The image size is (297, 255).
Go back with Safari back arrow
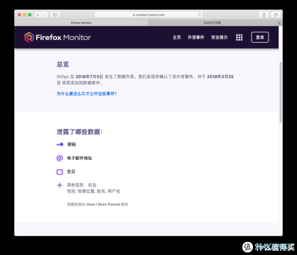[x=38, y=15]
